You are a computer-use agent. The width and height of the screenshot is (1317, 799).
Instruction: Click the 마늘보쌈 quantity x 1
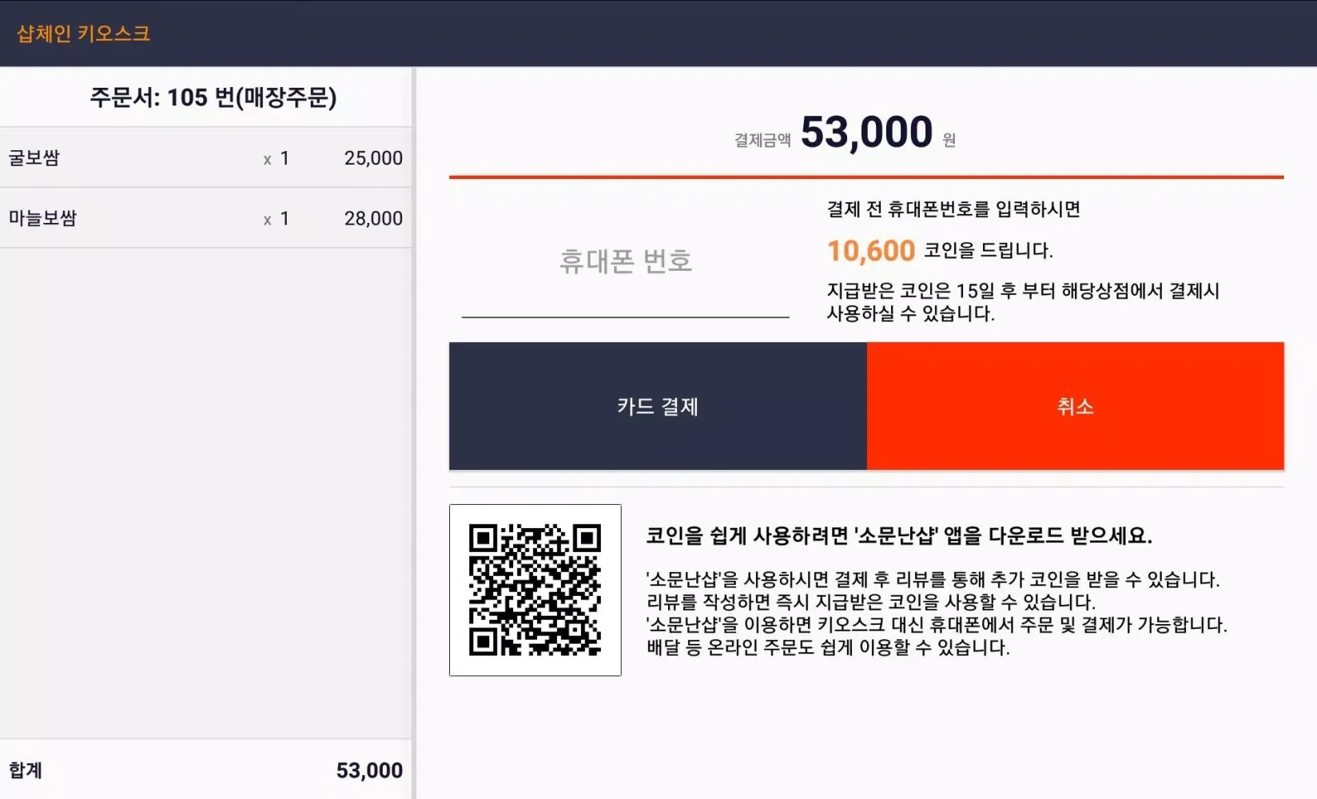(277, 218)
